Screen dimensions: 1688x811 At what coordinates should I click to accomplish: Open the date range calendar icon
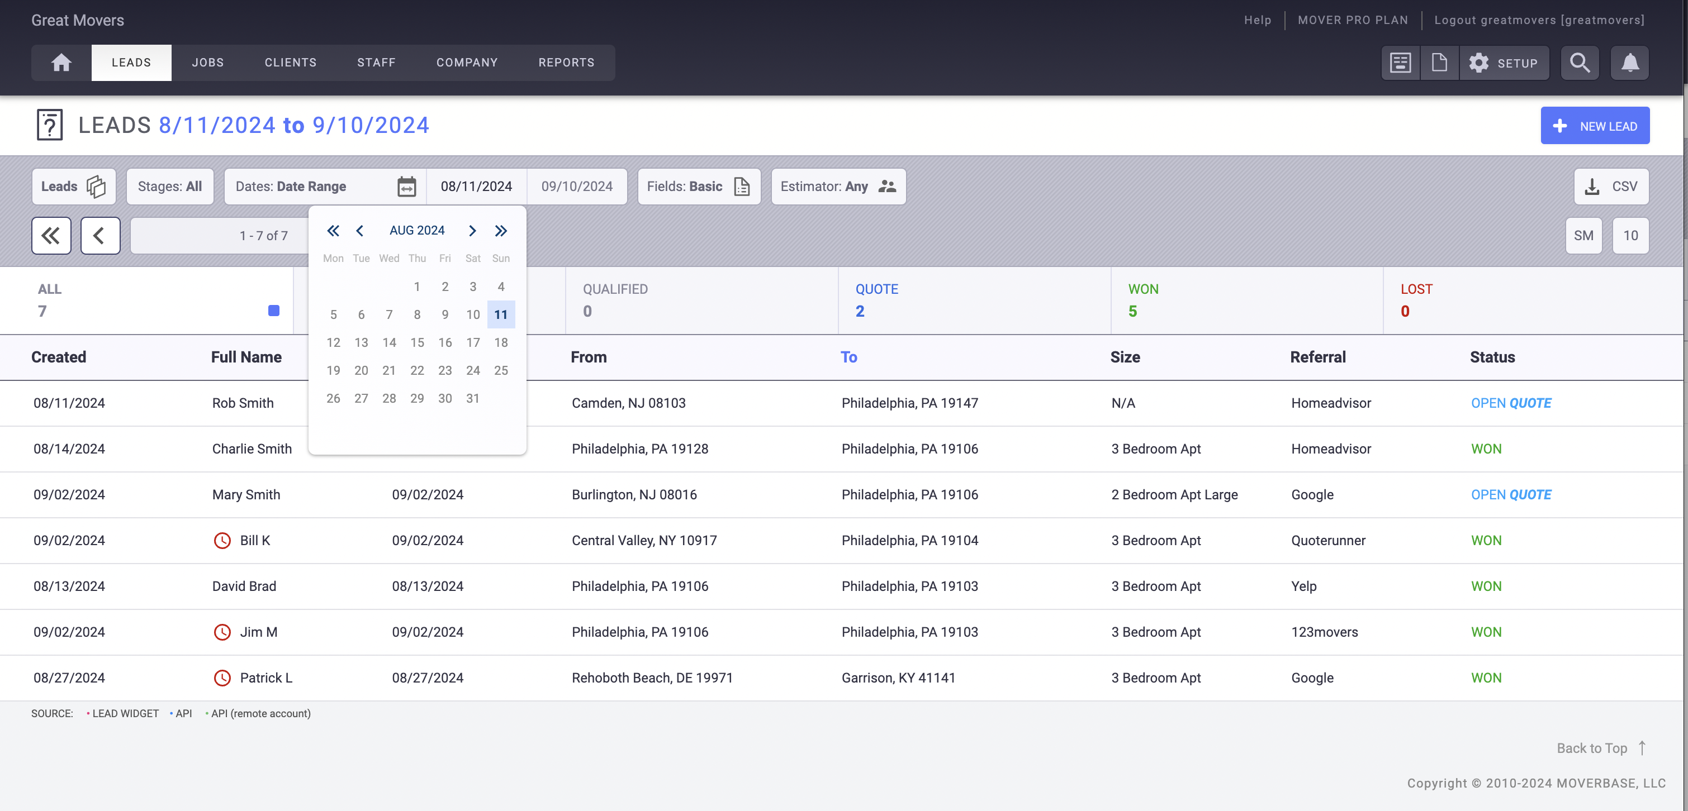pyautogui.click(x=407, y=187)
